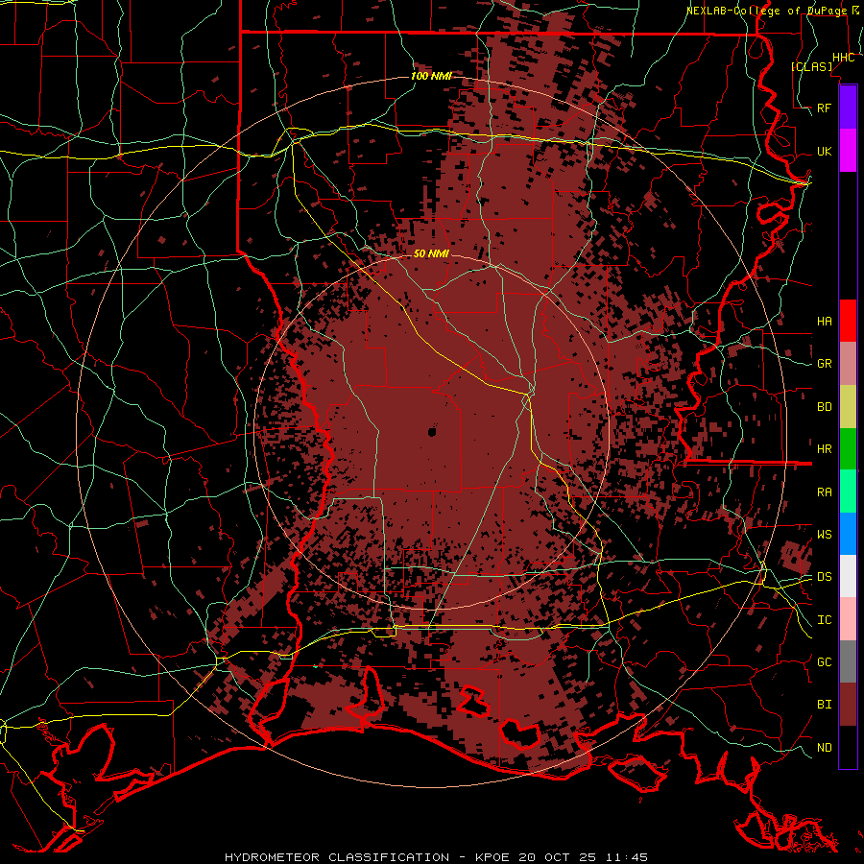Click the HR green legend swatch
864x864 pixels.
848,449
